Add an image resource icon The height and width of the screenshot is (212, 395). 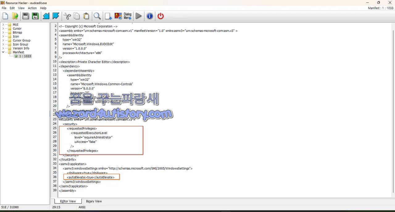118,16
